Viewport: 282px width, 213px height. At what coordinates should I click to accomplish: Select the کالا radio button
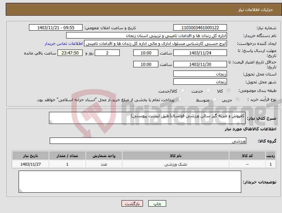click(x=228, y=90)
